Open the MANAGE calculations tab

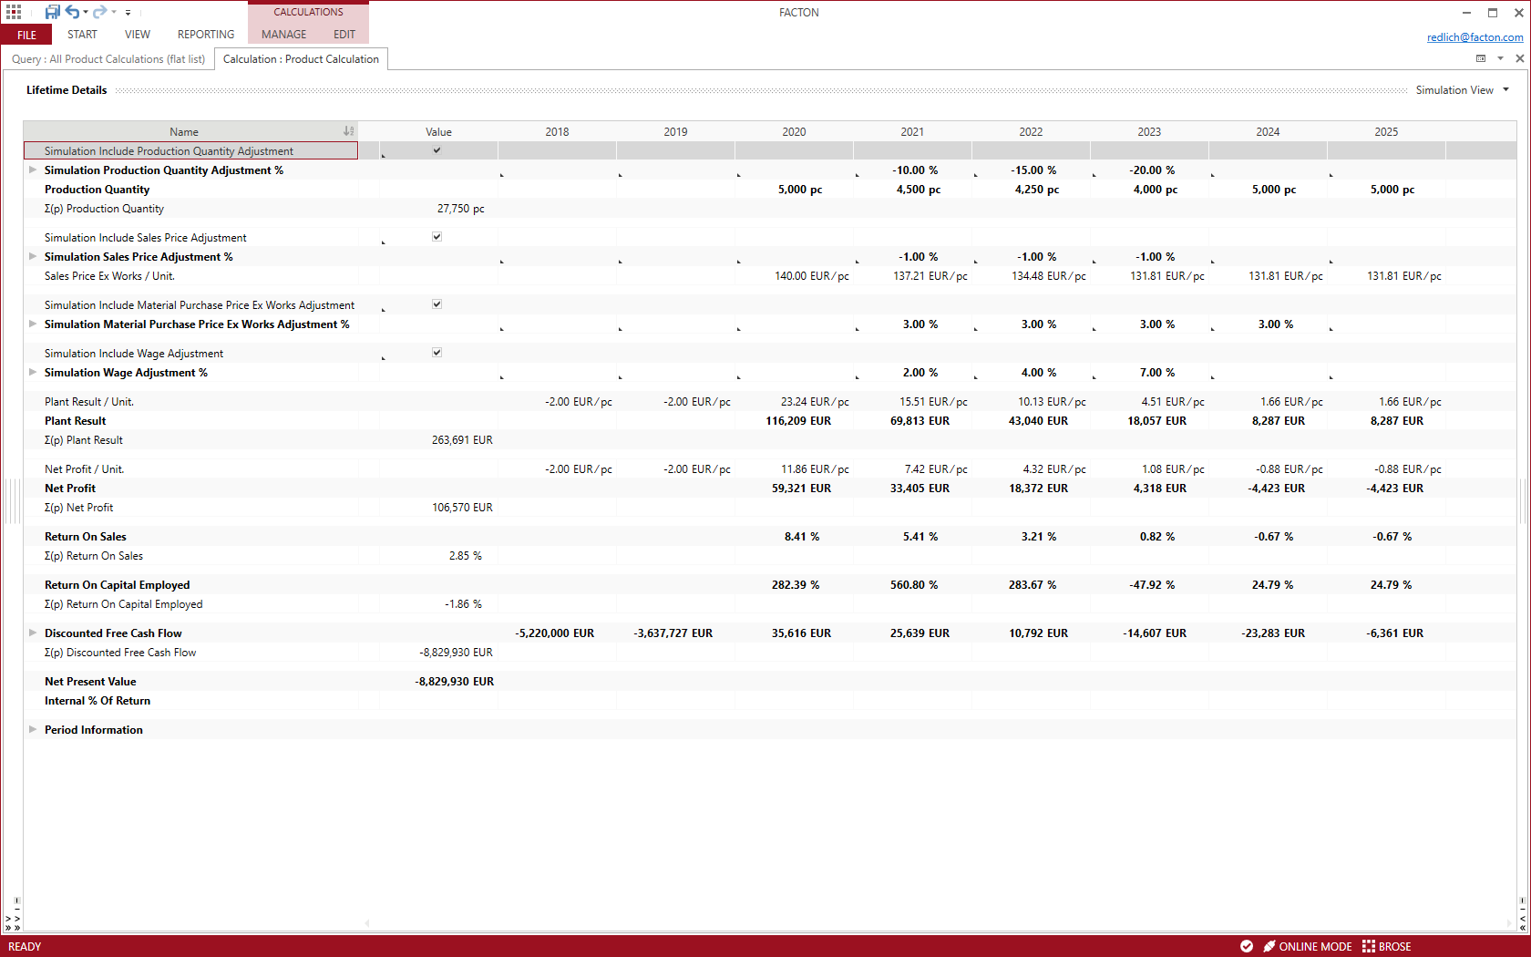coord(284,35)
